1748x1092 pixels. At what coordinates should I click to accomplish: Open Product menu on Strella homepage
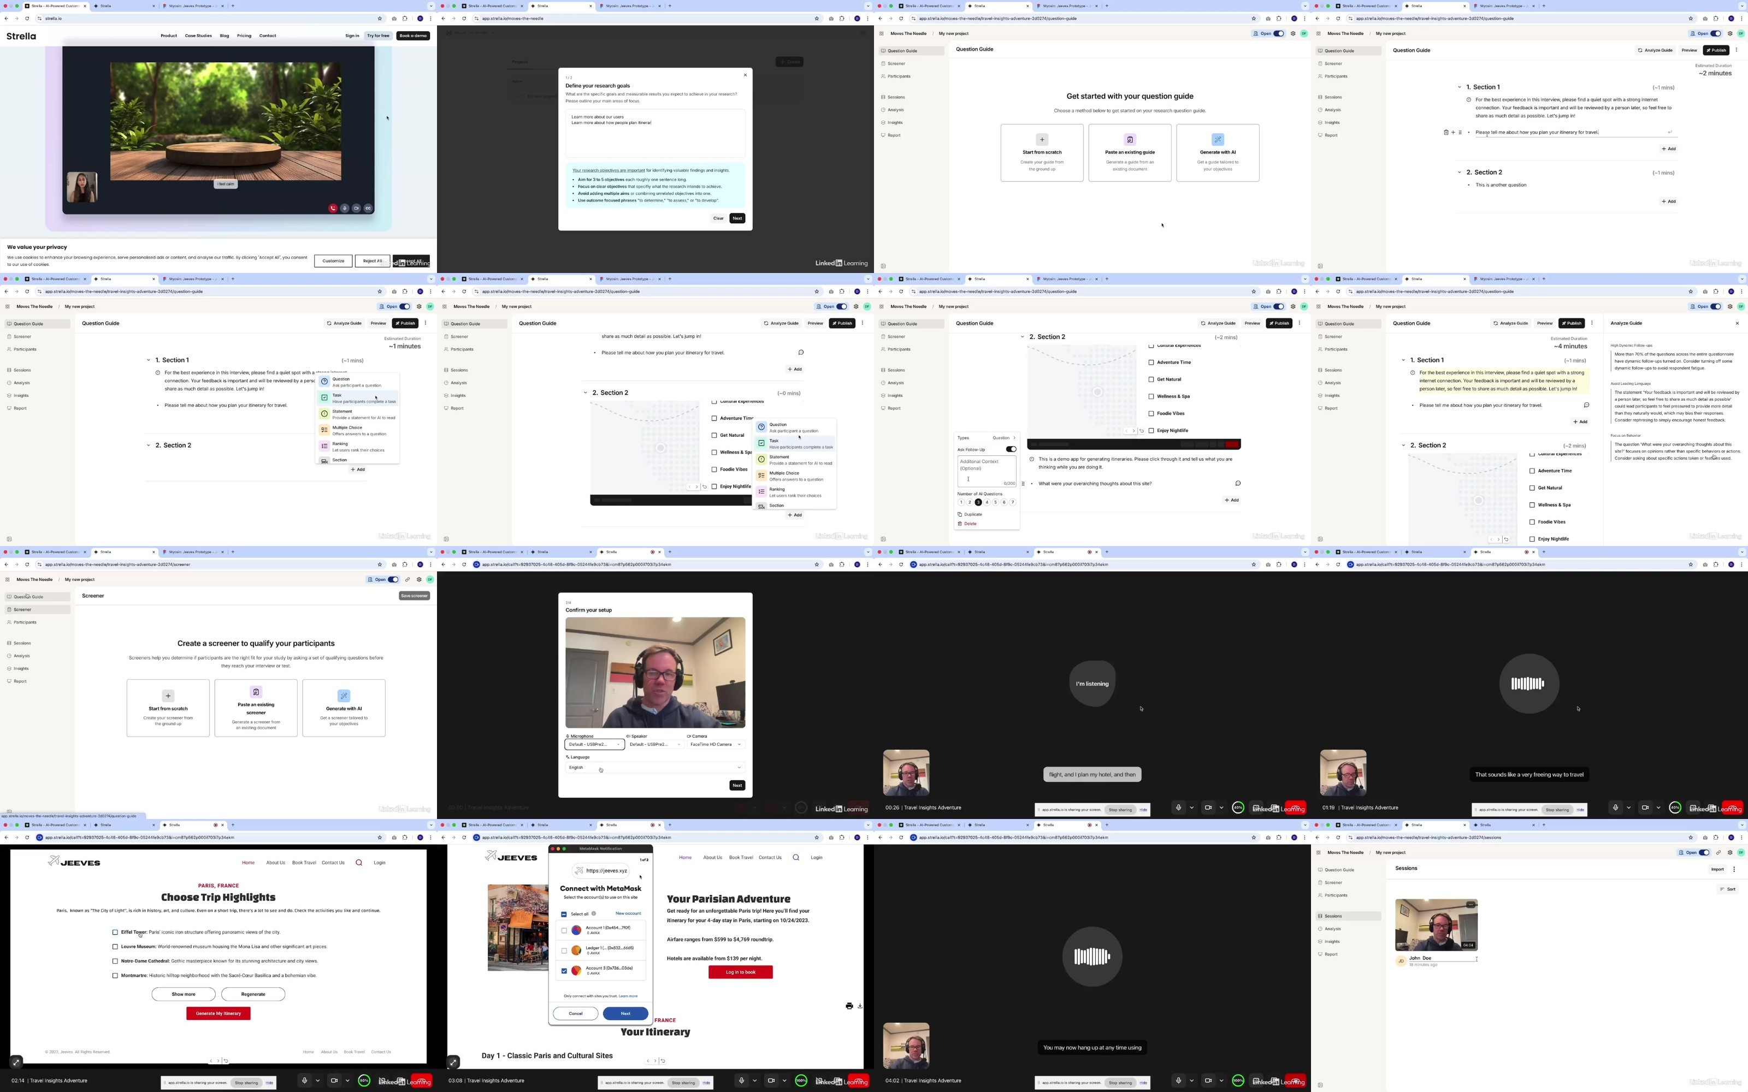click(x=168, y=35)
